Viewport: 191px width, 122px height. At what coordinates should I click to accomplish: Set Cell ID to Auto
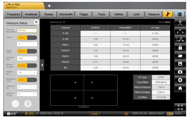tap(22, 38)
